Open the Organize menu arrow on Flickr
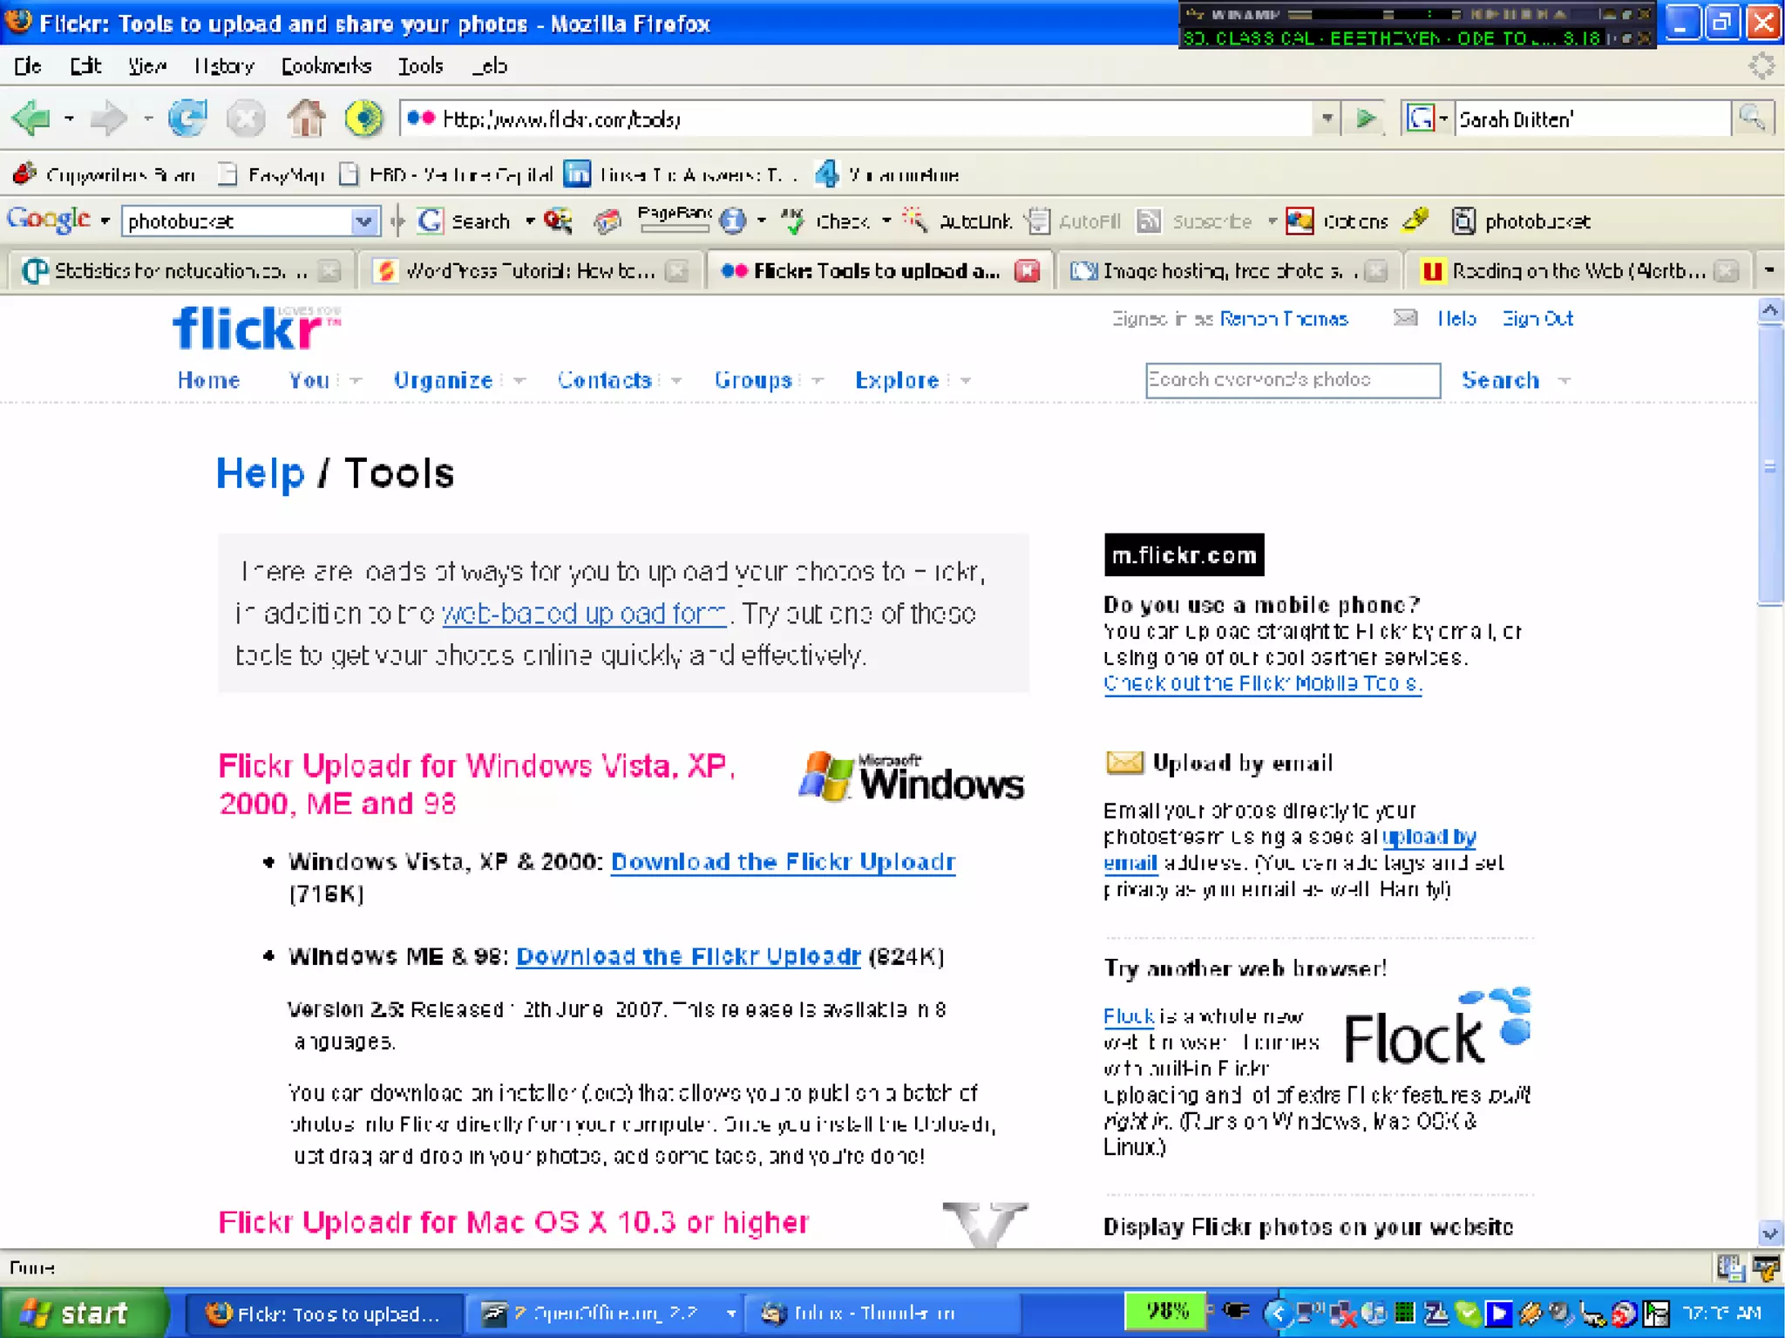 click(x=520, y=381)
